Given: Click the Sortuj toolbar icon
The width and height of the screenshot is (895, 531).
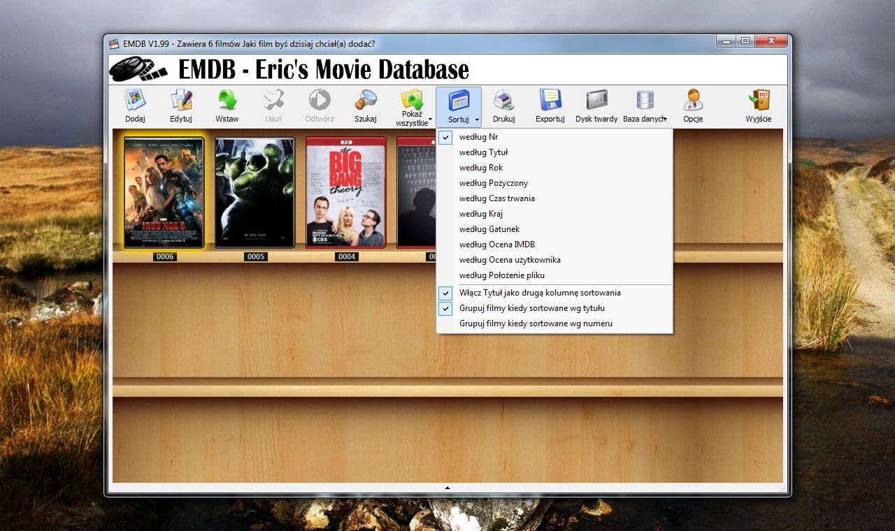Looking at the screenshot, I should tap(459, 100).
